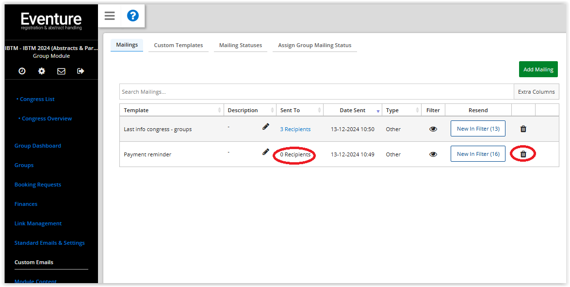Open the Mailing Statuses tab
The image size is (570, 287).
tap(240, 45)
